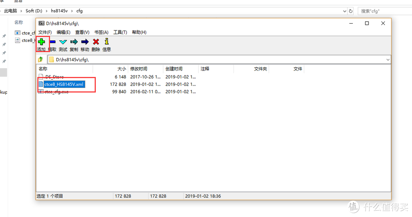Select the ctce8_HS8145V.xml file

(64, 85)
